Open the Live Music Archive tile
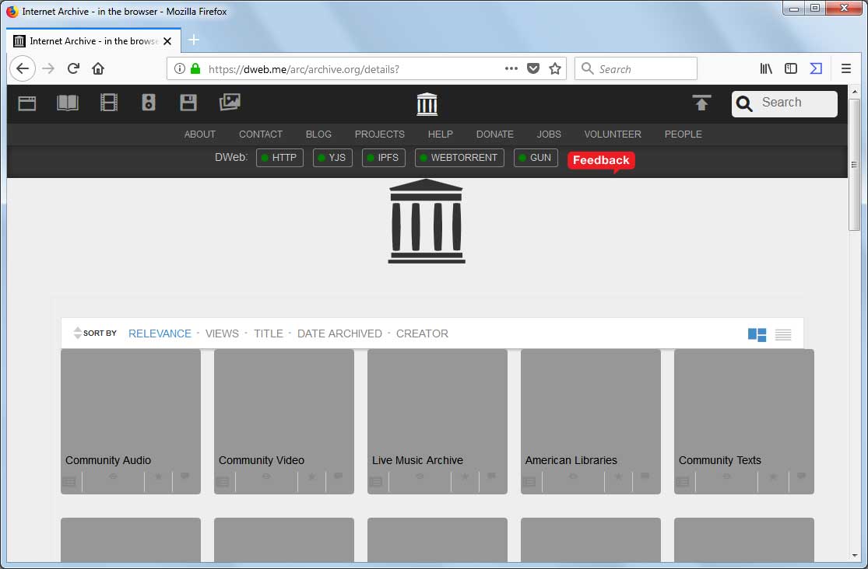Viewport: 868px width, 569px height. tap(438, 421)
